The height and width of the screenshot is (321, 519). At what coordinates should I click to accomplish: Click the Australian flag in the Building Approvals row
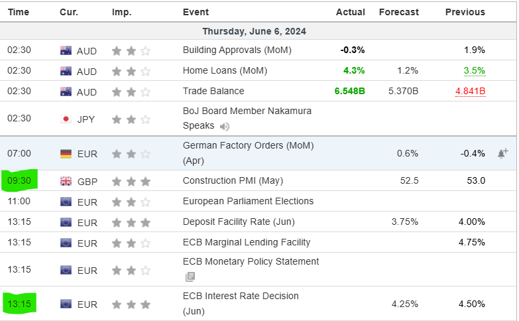tap(66, 50)
